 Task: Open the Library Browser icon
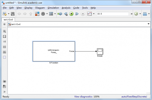[x=37, y=14]
